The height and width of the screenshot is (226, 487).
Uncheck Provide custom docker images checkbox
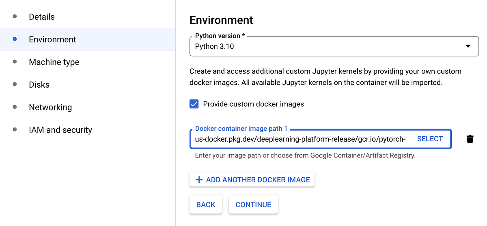click(x=194, y=104)
